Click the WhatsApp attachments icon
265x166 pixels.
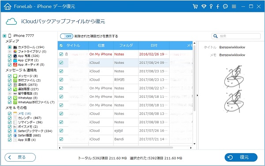tap(15, 102)
